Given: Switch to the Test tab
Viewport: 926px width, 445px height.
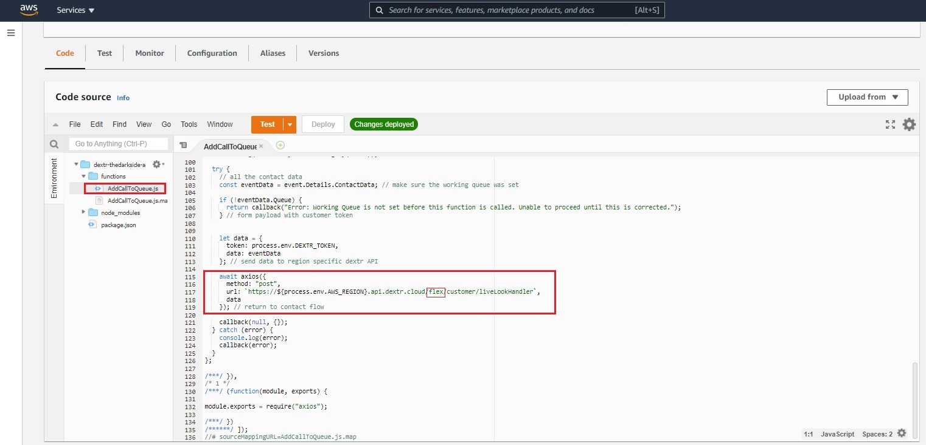Looking at the screenshot, I should click(x=105, y=53).
